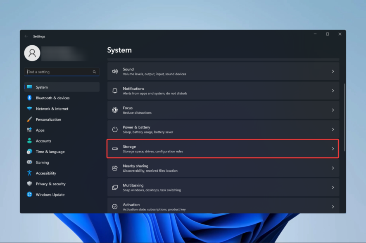Click 'Snap windows, desktops, task switching' text

coord(152,190)
